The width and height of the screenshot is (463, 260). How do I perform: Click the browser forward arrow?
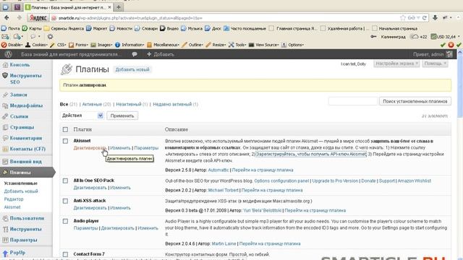pos(20,17)
